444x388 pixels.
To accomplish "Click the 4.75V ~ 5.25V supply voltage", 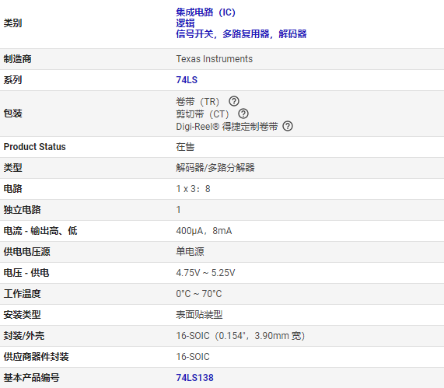I will [x=205, y=273].
